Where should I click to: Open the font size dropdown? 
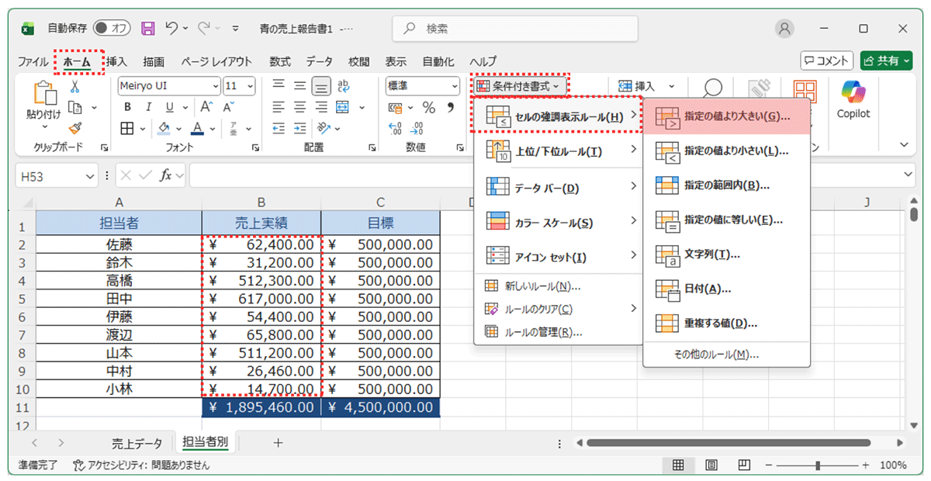pyautogui.click(x=249, y=86)
